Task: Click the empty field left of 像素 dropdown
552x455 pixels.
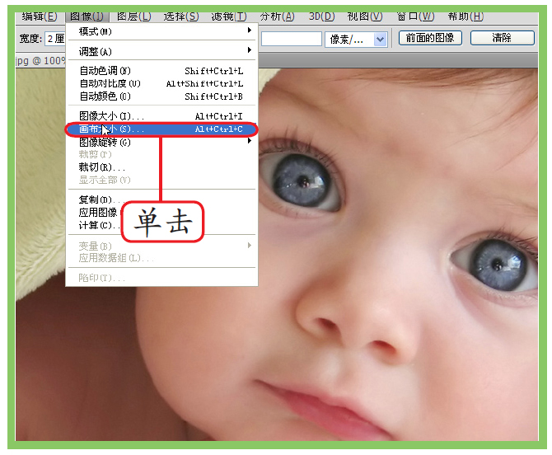Action: coord(292,39)
